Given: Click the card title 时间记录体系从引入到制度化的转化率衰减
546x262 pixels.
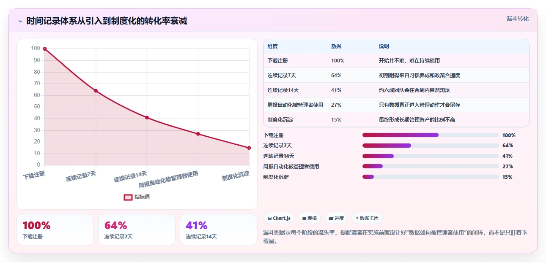Looking at the screenshot, I should [107, 21].
